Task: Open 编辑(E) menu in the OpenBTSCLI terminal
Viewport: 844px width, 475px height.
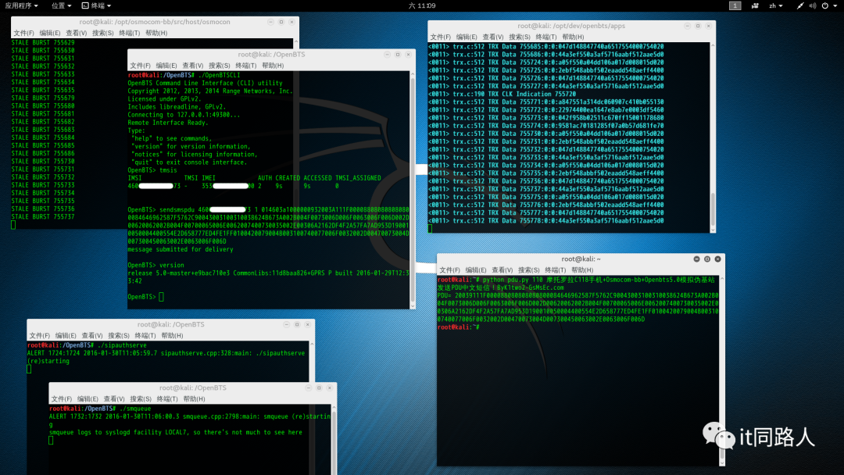Action: pyautogui.click(x=166, y=66)
